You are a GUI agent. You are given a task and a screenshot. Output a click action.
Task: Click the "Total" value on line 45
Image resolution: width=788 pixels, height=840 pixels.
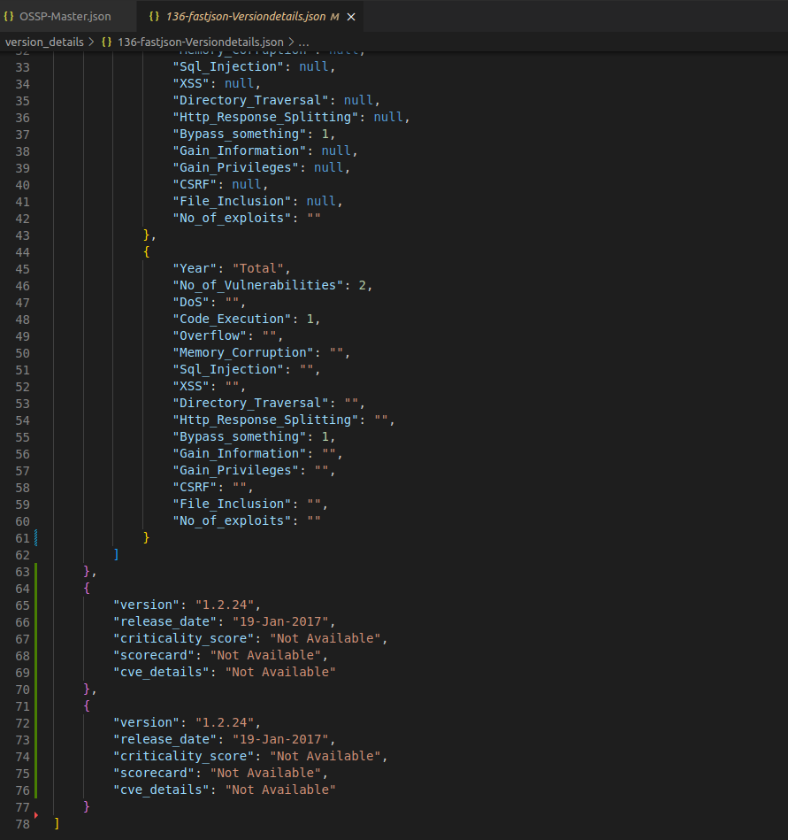258,268
